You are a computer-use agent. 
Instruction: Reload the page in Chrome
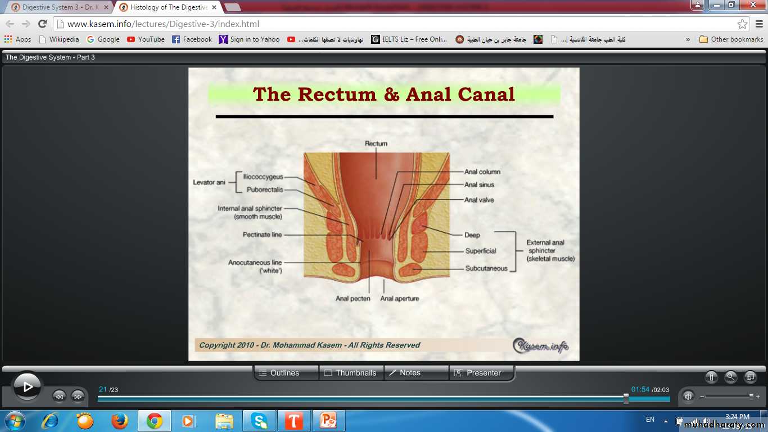(42, 24)
